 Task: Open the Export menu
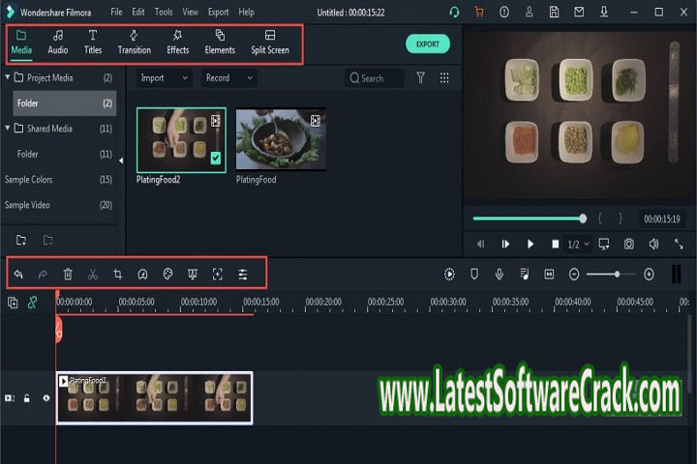[x=218, y=12]
